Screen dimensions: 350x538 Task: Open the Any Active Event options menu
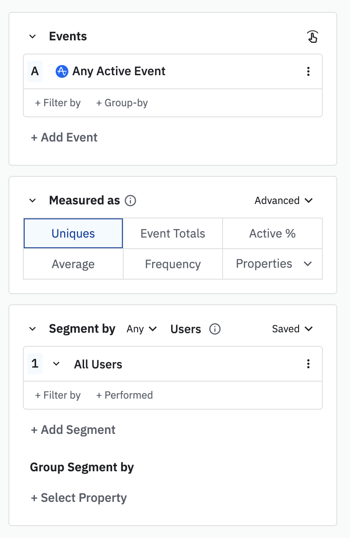pos(308,71)
